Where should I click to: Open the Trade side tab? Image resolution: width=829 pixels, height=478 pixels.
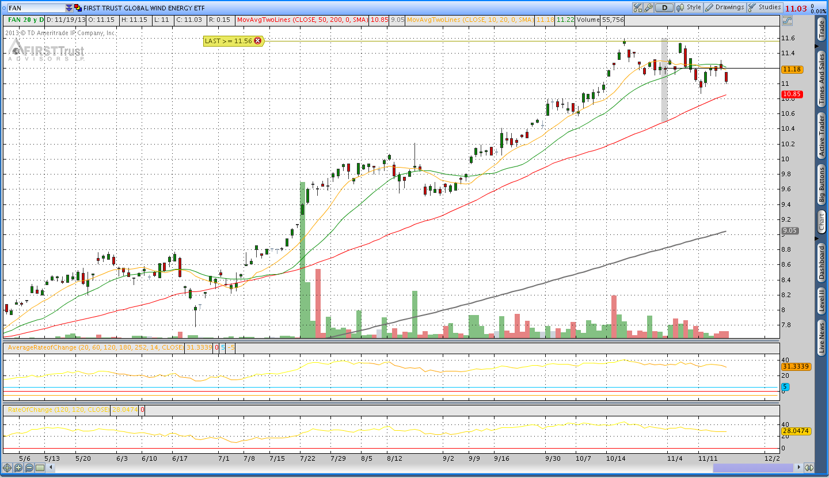tap(822, 29)
